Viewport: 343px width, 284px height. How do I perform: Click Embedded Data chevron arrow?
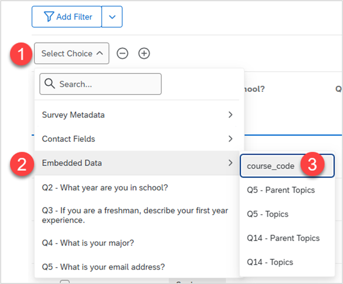231,163
